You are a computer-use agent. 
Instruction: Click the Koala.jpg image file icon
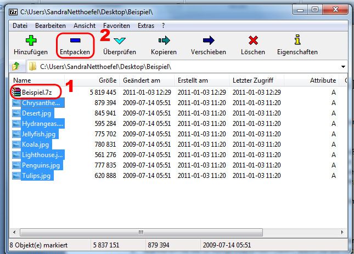point(16,145)
